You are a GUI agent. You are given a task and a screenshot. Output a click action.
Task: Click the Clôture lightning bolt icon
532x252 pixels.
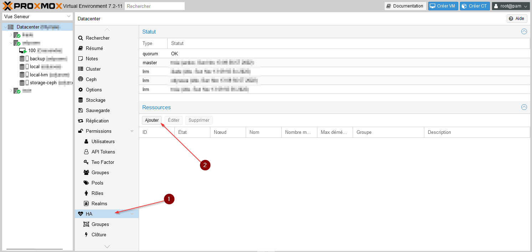(x=86, y=235)
